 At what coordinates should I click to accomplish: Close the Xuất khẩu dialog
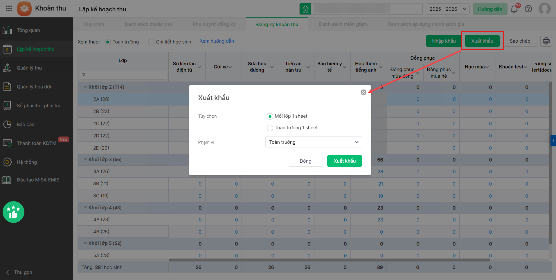363,92
